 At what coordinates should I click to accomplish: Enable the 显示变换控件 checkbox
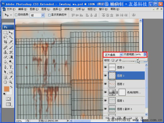[x=49, y=15]
